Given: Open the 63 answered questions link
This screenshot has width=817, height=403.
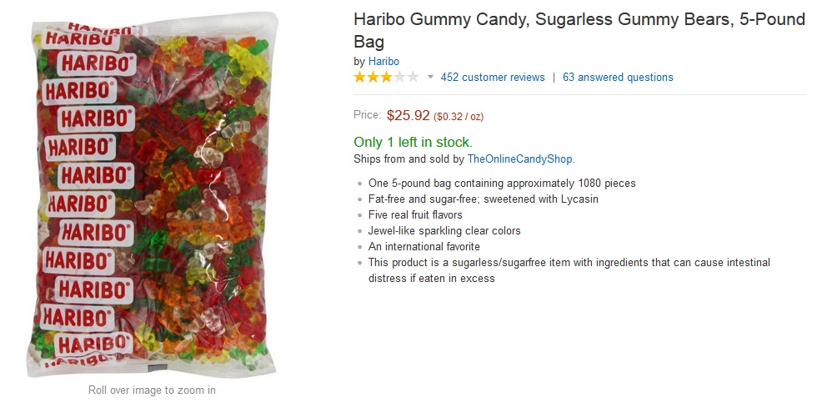Looking at the screenshot, I should (618, 77).
